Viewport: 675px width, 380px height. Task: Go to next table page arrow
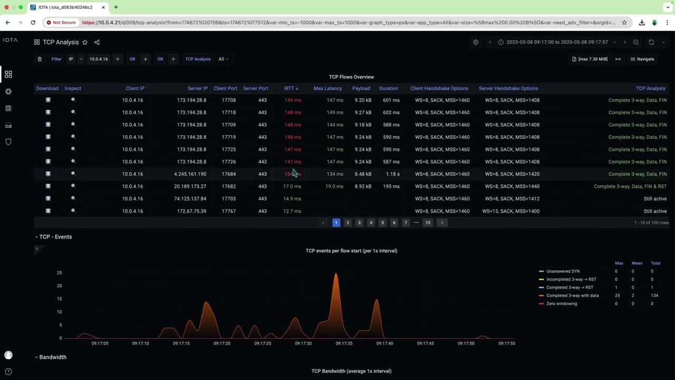coord(442,223)
